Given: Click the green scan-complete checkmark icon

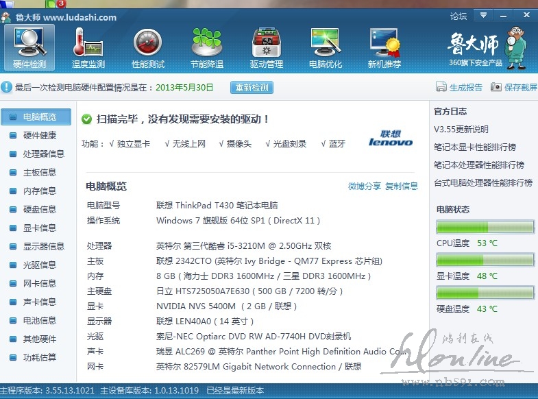Looking at the screenshot, I should coord(86,119).
